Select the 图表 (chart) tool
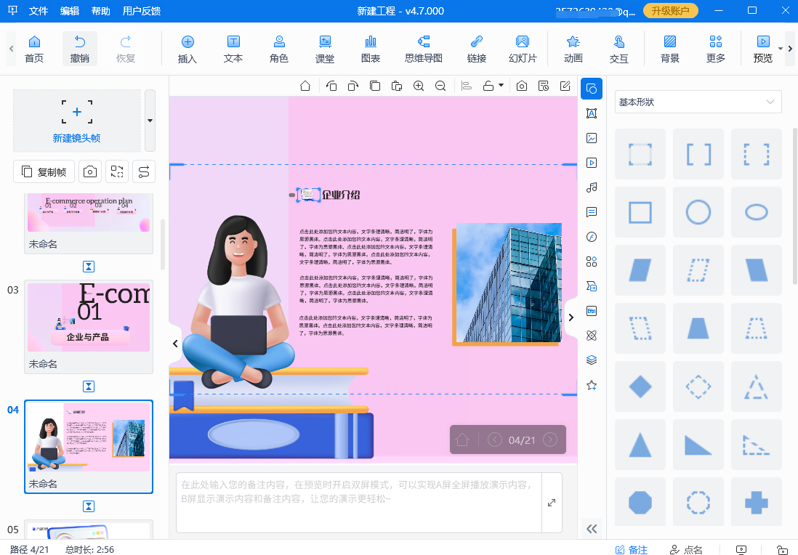 coord(370,49)
